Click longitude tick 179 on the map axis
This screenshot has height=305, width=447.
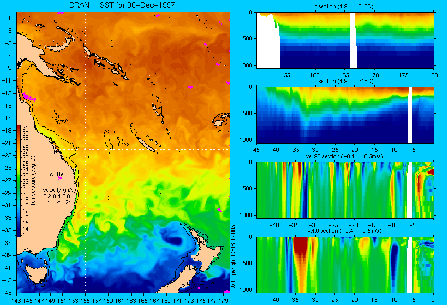pos(223,300)
